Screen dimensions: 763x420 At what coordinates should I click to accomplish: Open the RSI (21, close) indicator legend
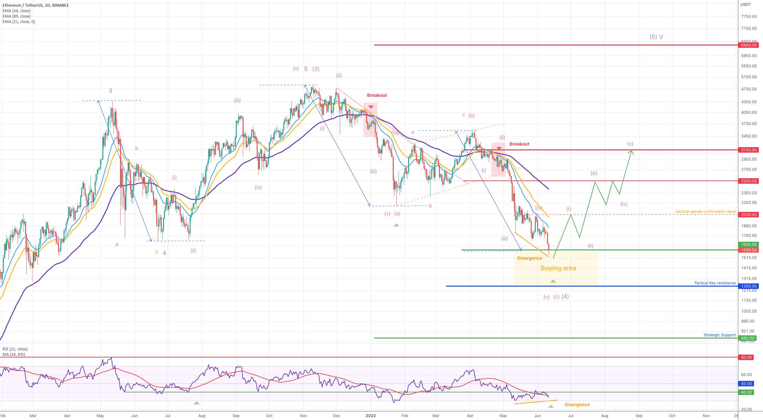click(15, 349)
